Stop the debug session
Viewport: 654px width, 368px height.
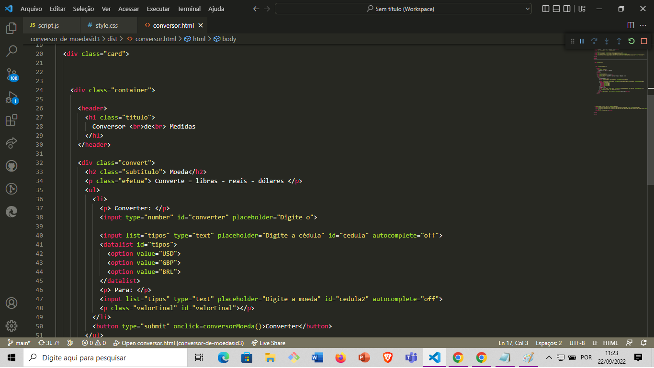click(644, 41)
